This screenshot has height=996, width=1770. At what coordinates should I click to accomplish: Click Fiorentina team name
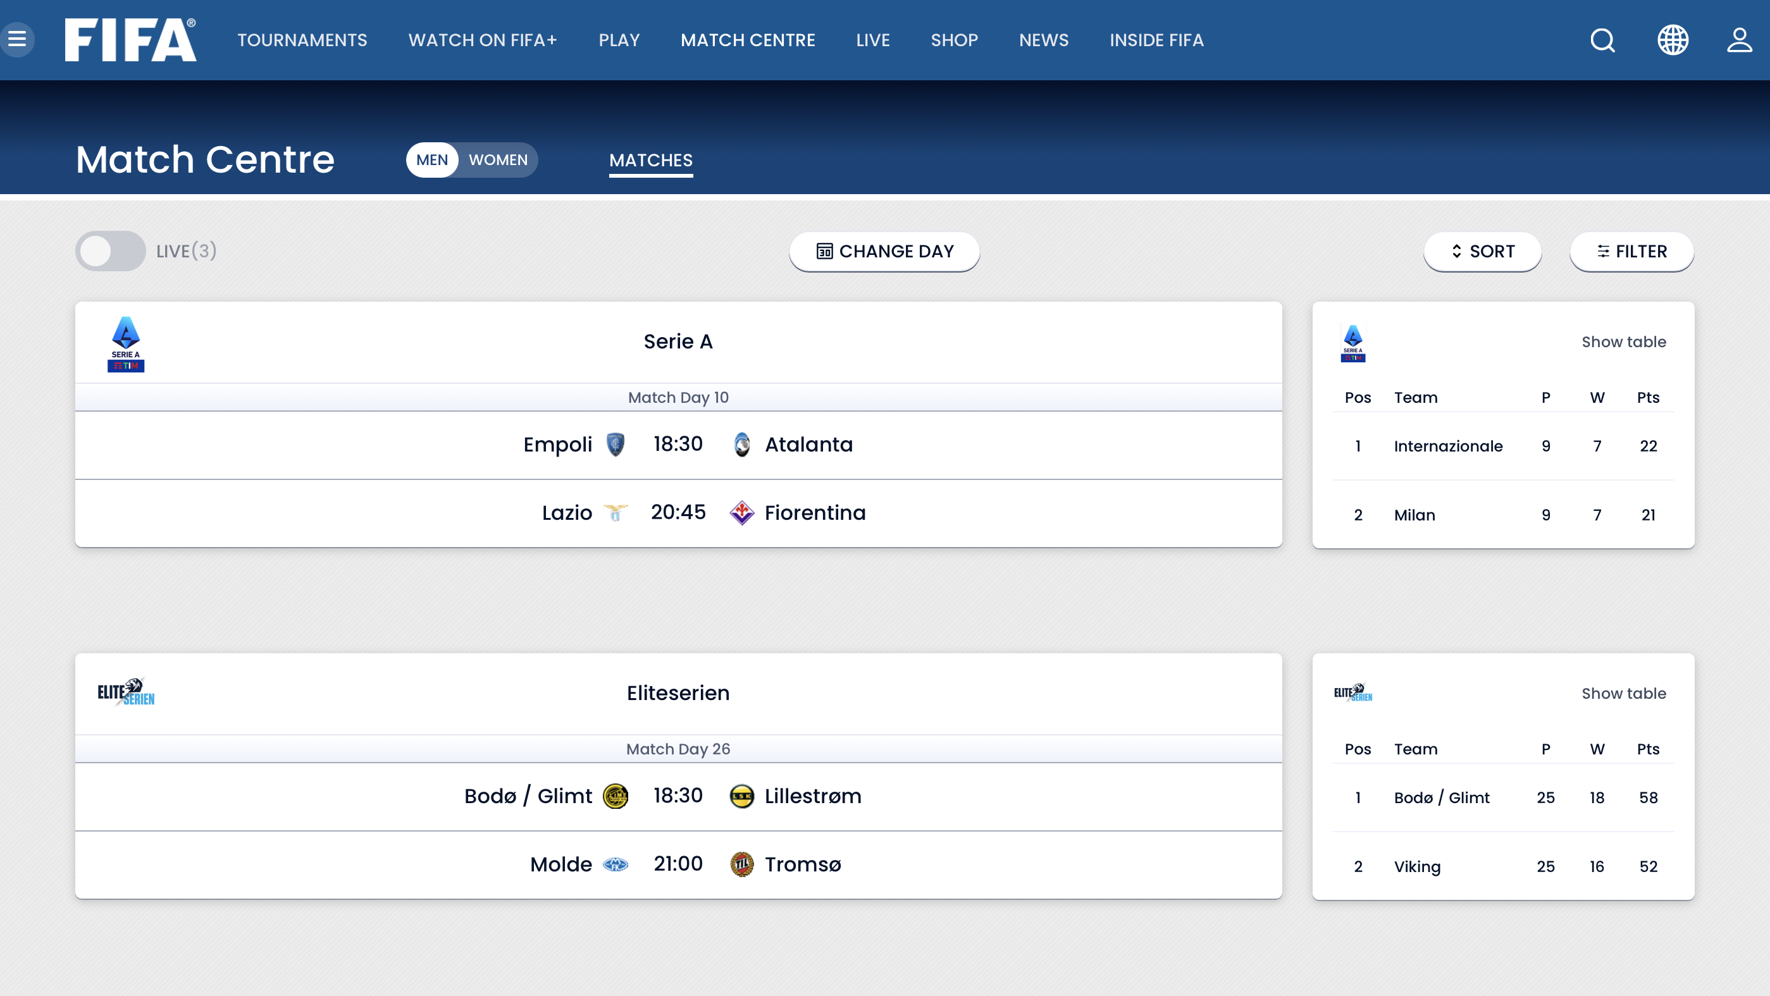coord(815,512)
